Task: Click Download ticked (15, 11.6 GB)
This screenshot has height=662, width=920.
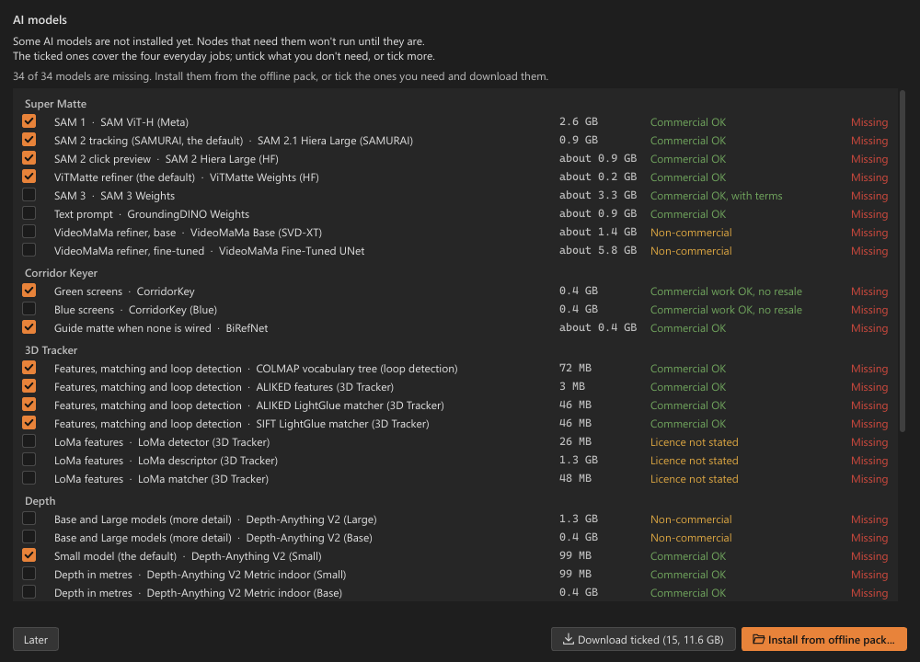Action: (x=643, y=640)
